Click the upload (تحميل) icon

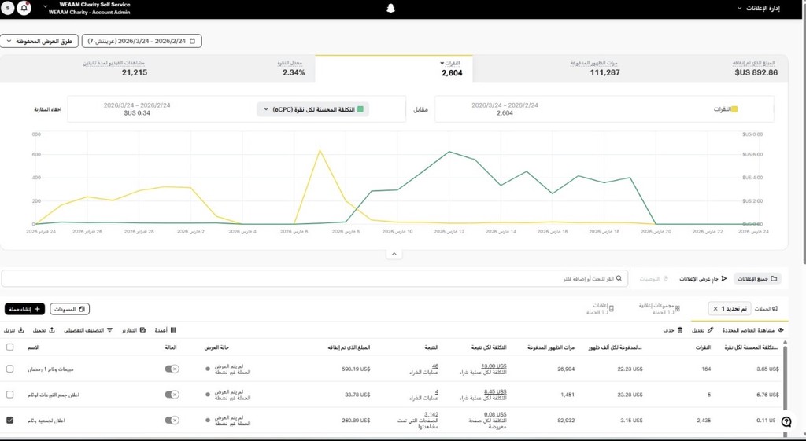pyautogui.click(x=52, y=330)
